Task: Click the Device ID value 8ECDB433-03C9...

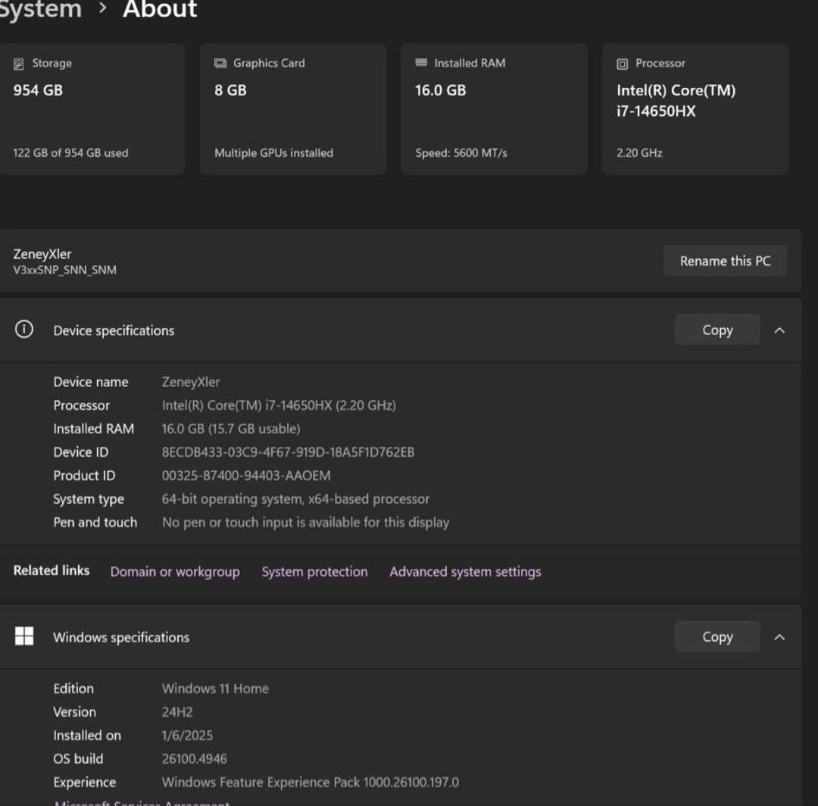Action: (x=288, y=452)
